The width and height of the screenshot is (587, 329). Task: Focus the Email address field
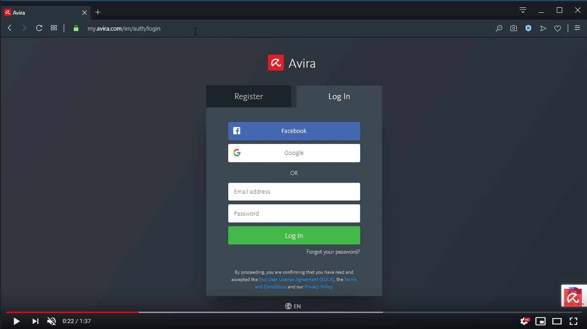tap(294, 191)
